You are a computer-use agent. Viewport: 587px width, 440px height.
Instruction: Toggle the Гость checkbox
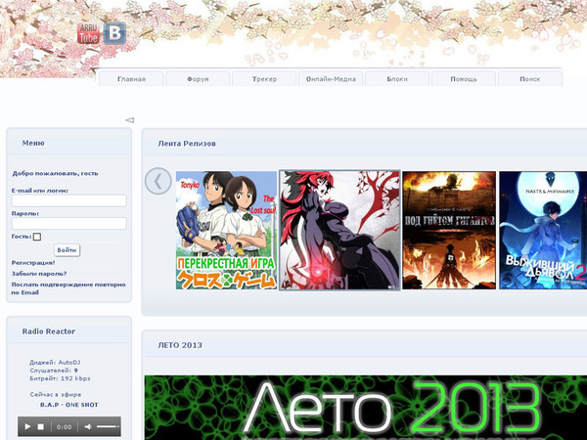(37, 237)
